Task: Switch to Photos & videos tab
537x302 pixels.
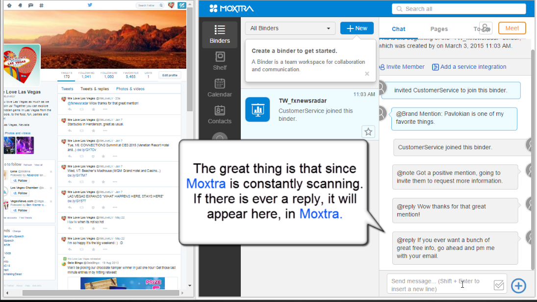Action: pyautogui.click(x=130, y=89)
